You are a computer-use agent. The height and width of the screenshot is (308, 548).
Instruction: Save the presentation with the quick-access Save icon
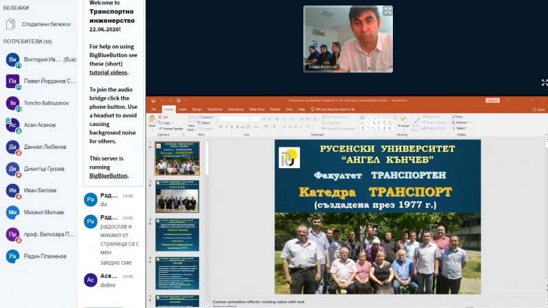[153, 101]
